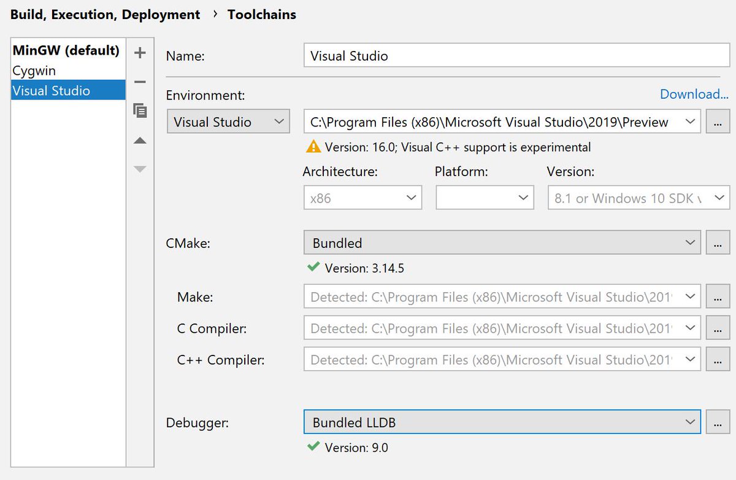
Task: Select Visual Studio toolchain in list
Action: [68, 91]
